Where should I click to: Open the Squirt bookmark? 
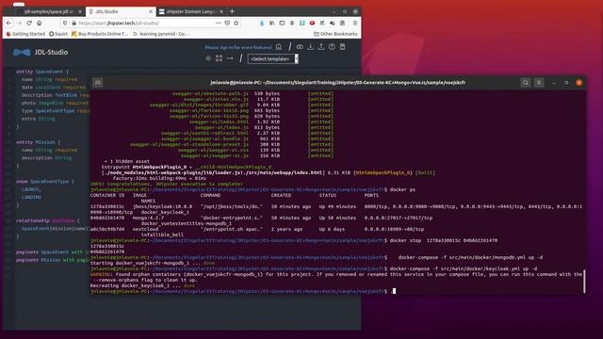pos(58,34)
